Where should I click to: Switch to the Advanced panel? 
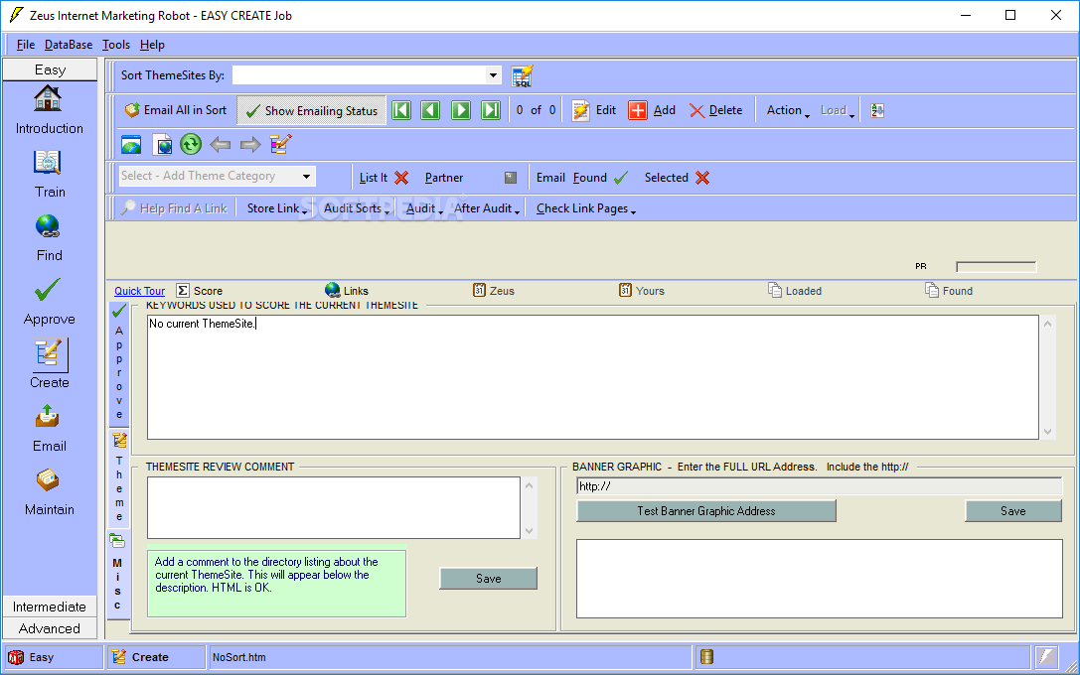[x=50, y=628]
